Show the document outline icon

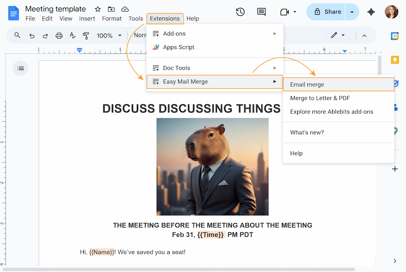pos(20,68)
